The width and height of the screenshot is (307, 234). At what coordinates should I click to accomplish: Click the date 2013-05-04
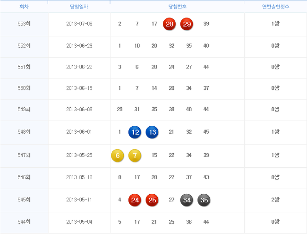coord(79,222)
